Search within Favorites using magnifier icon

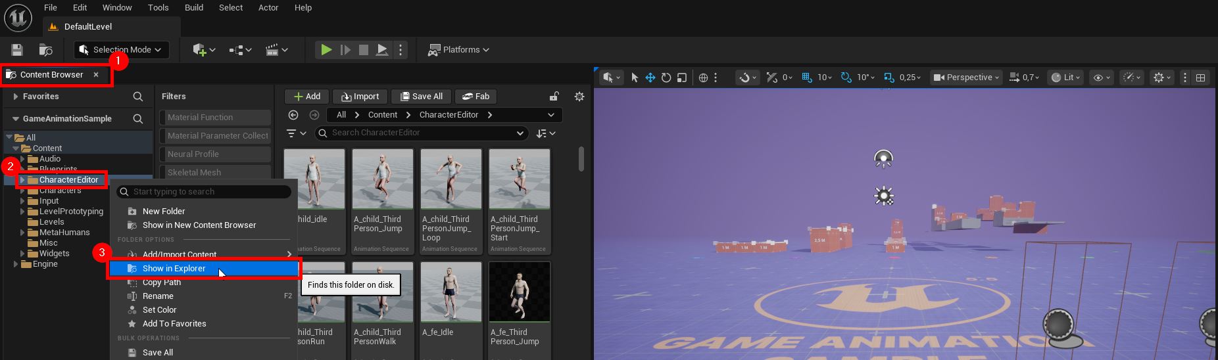(x=138, y=97)
